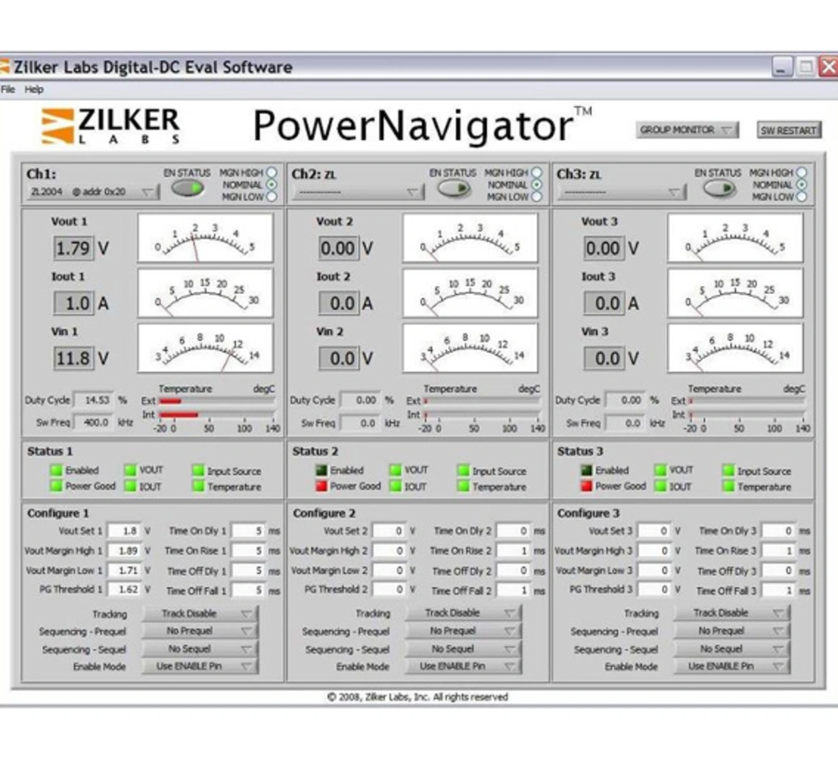Click the PG Threshold 1 field
The width and height of the screenshot is (838, 779).
124,590
